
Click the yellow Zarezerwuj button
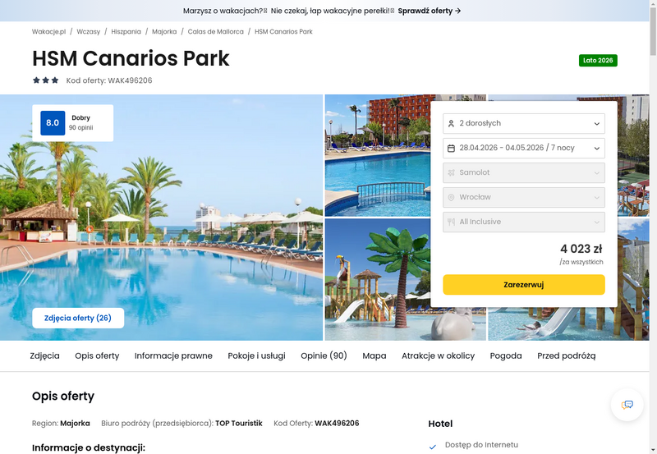click(524, 285)
